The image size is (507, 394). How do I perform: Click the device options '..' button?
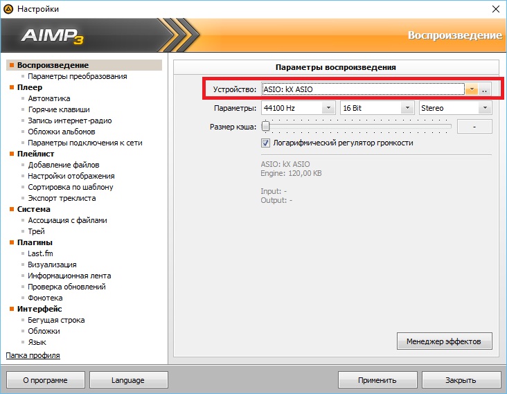coord(484,89)
